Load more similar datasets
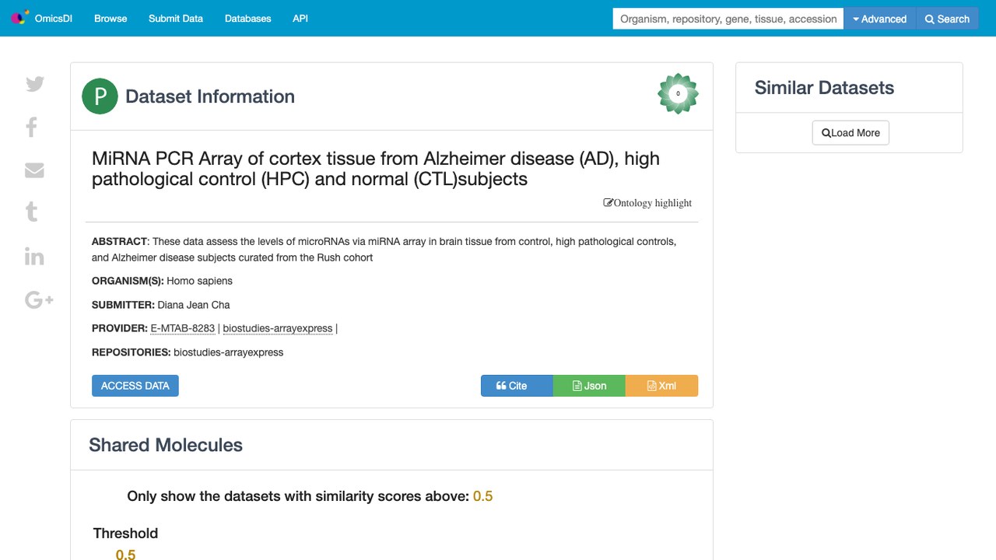Image resolution: width=996 pixels, height=560 pixels. tap(850, 133)
